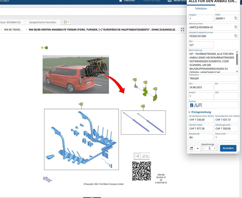Screen dimensions: 242x198
Task: Select callout 6 bolt part
Action: (x=135, y=80)
